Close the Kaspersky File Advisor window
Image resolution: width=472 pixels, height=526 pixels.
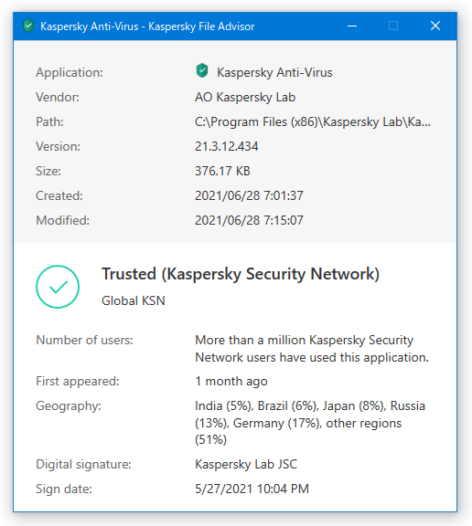435,26
